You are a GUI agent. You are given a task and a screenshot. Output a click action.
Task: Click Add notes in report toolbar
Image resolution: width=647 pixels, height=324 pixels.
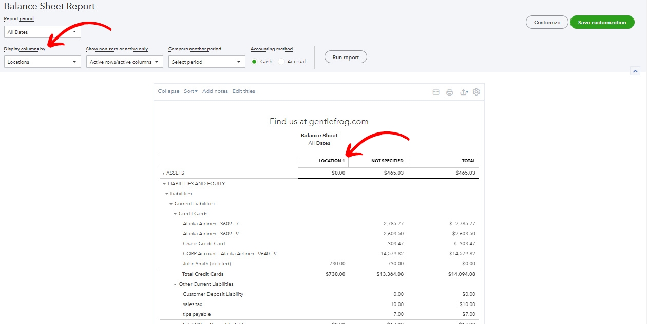coord(215,91)
